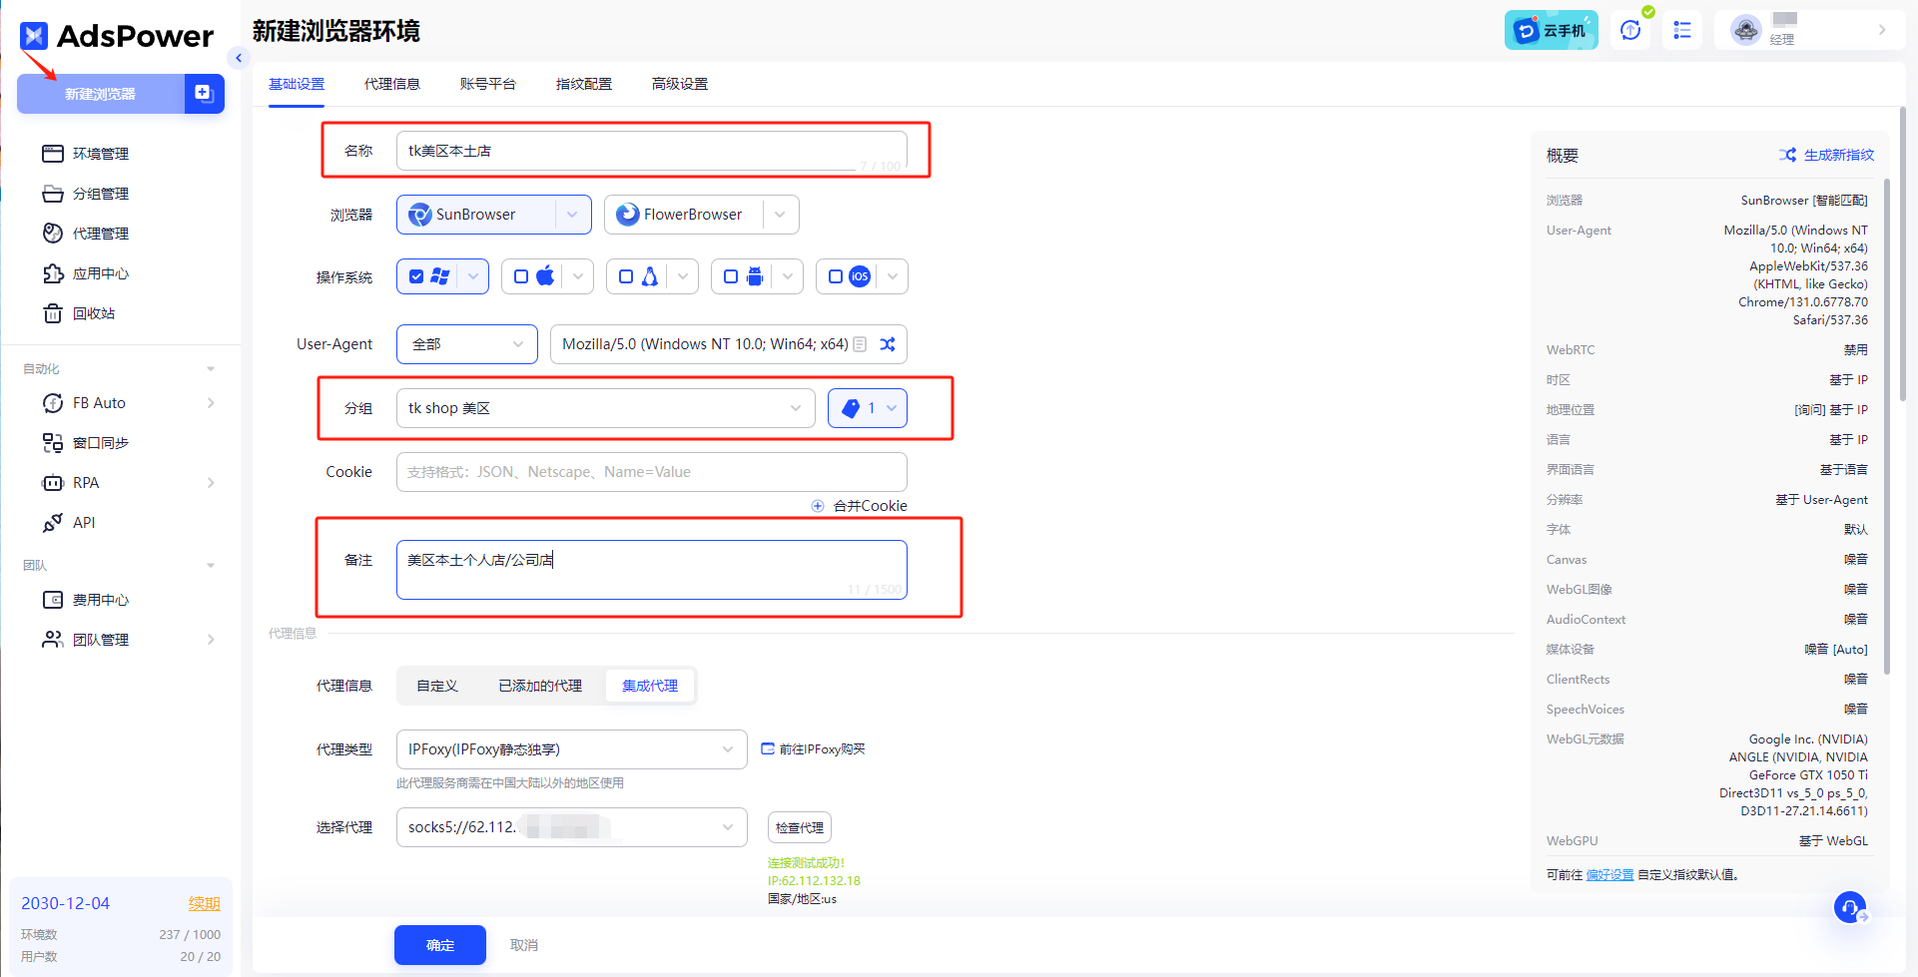Image resolution: width=1918 pixels, height=977 pixels.
Task: Switch to 账号平台 tab
Action: 488,84
